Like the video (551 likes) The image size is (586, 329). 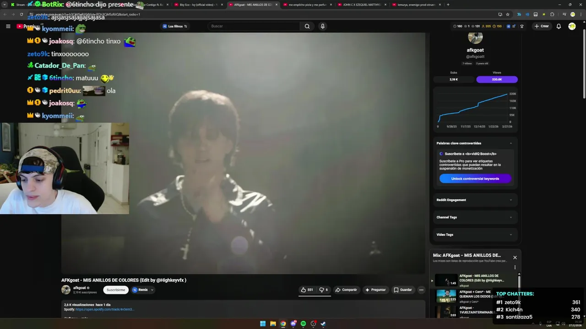(307, 290)
